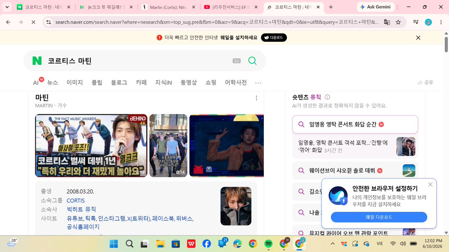Open the translate page icon in address bar
Screen dimensions: 449x252
tap(387, 22)
